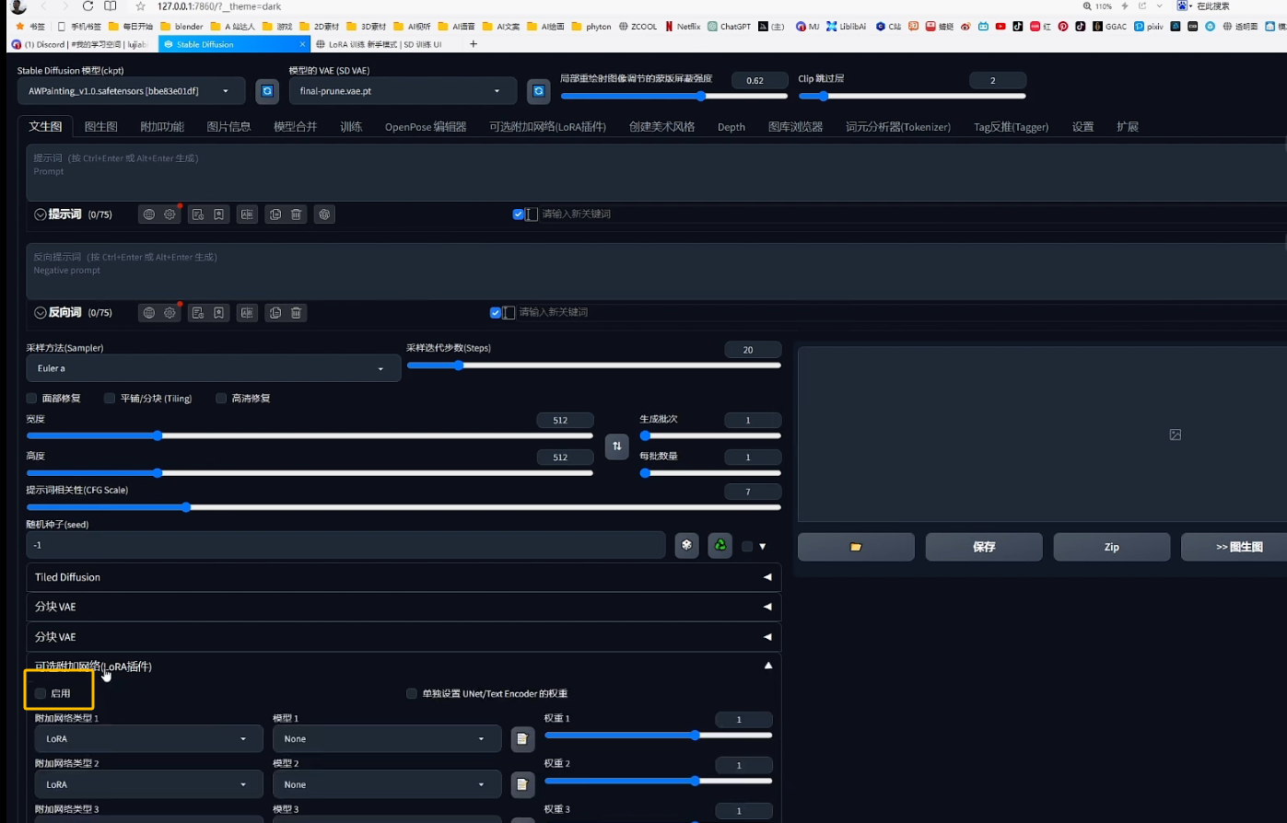
Task: Bookmark this page with the star icon
Action: 141,6
